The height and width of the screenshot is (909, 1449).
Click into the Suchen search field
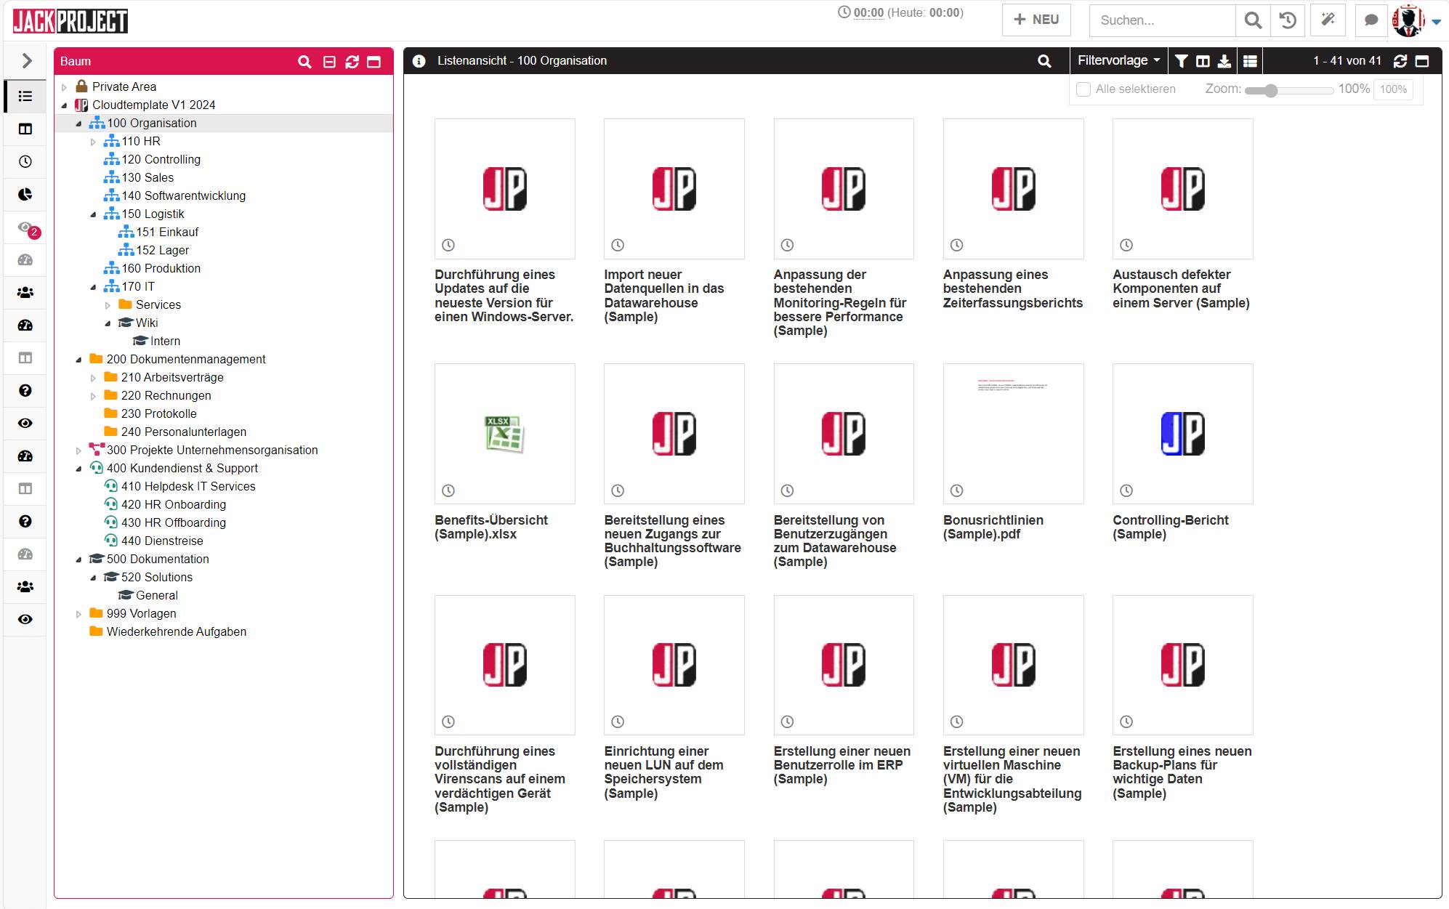click(x=1162, y=20)
